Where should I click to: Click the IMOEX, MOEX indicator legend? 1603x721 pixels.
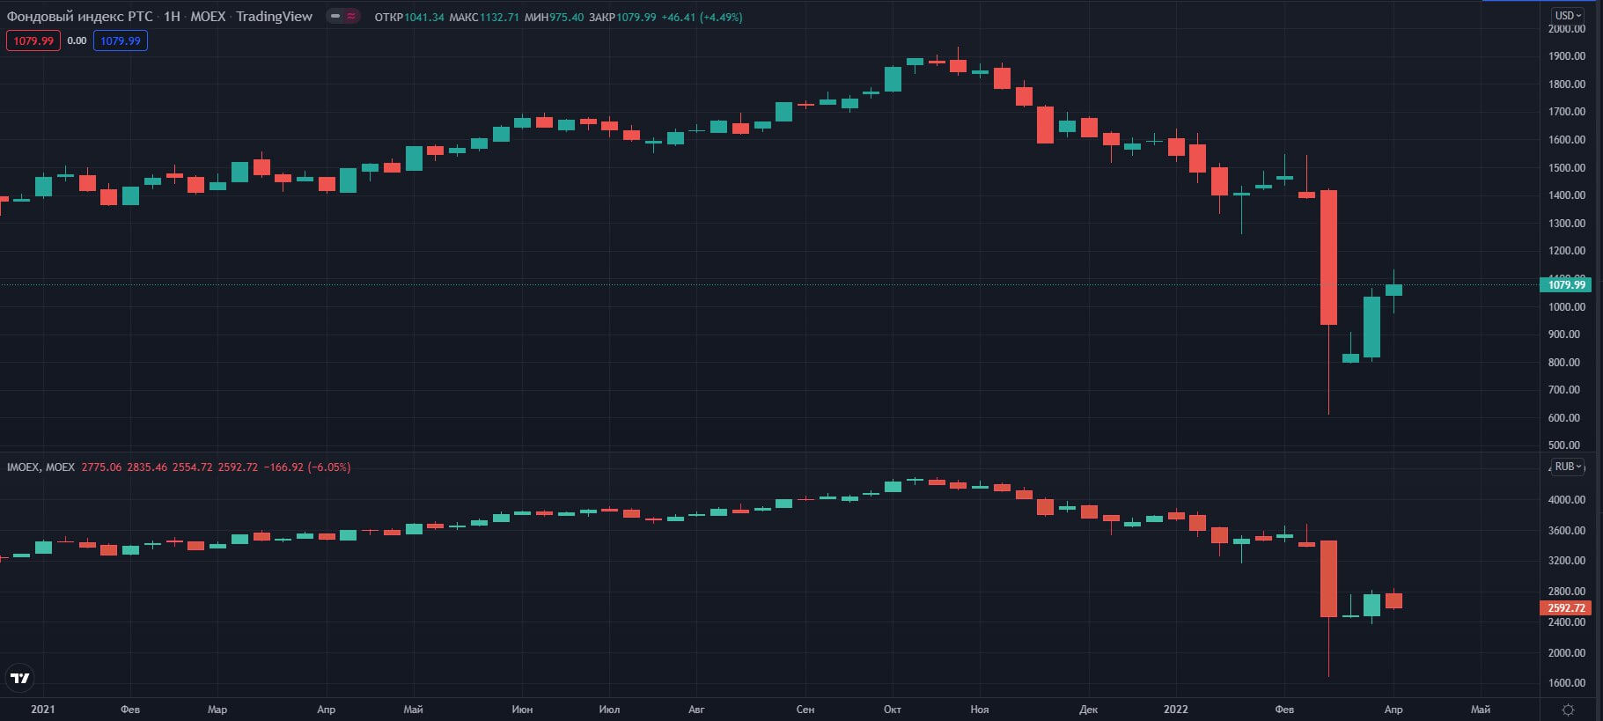40,467
